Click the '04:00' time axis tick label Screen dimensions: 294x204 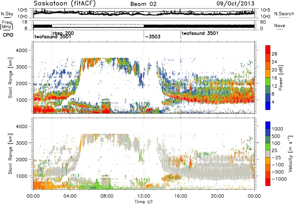[x=70, y=196]
